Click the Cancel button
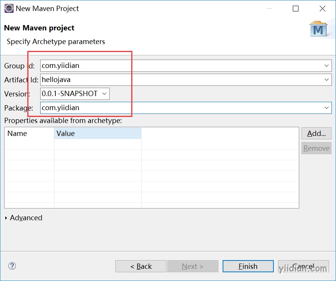336x281 pixels. pyautogui.click(x=303, y=266)
